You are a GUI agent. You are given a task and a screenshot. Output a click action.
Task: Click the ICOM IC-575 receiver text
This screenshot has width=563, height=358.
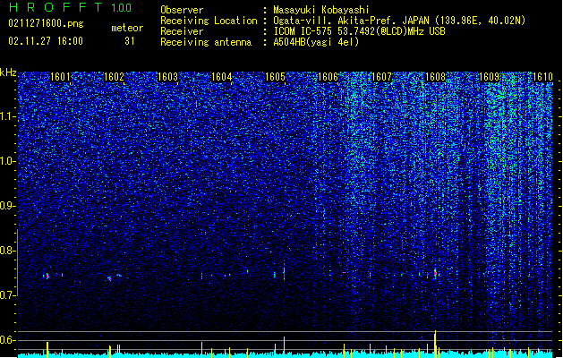pos(359,31)
